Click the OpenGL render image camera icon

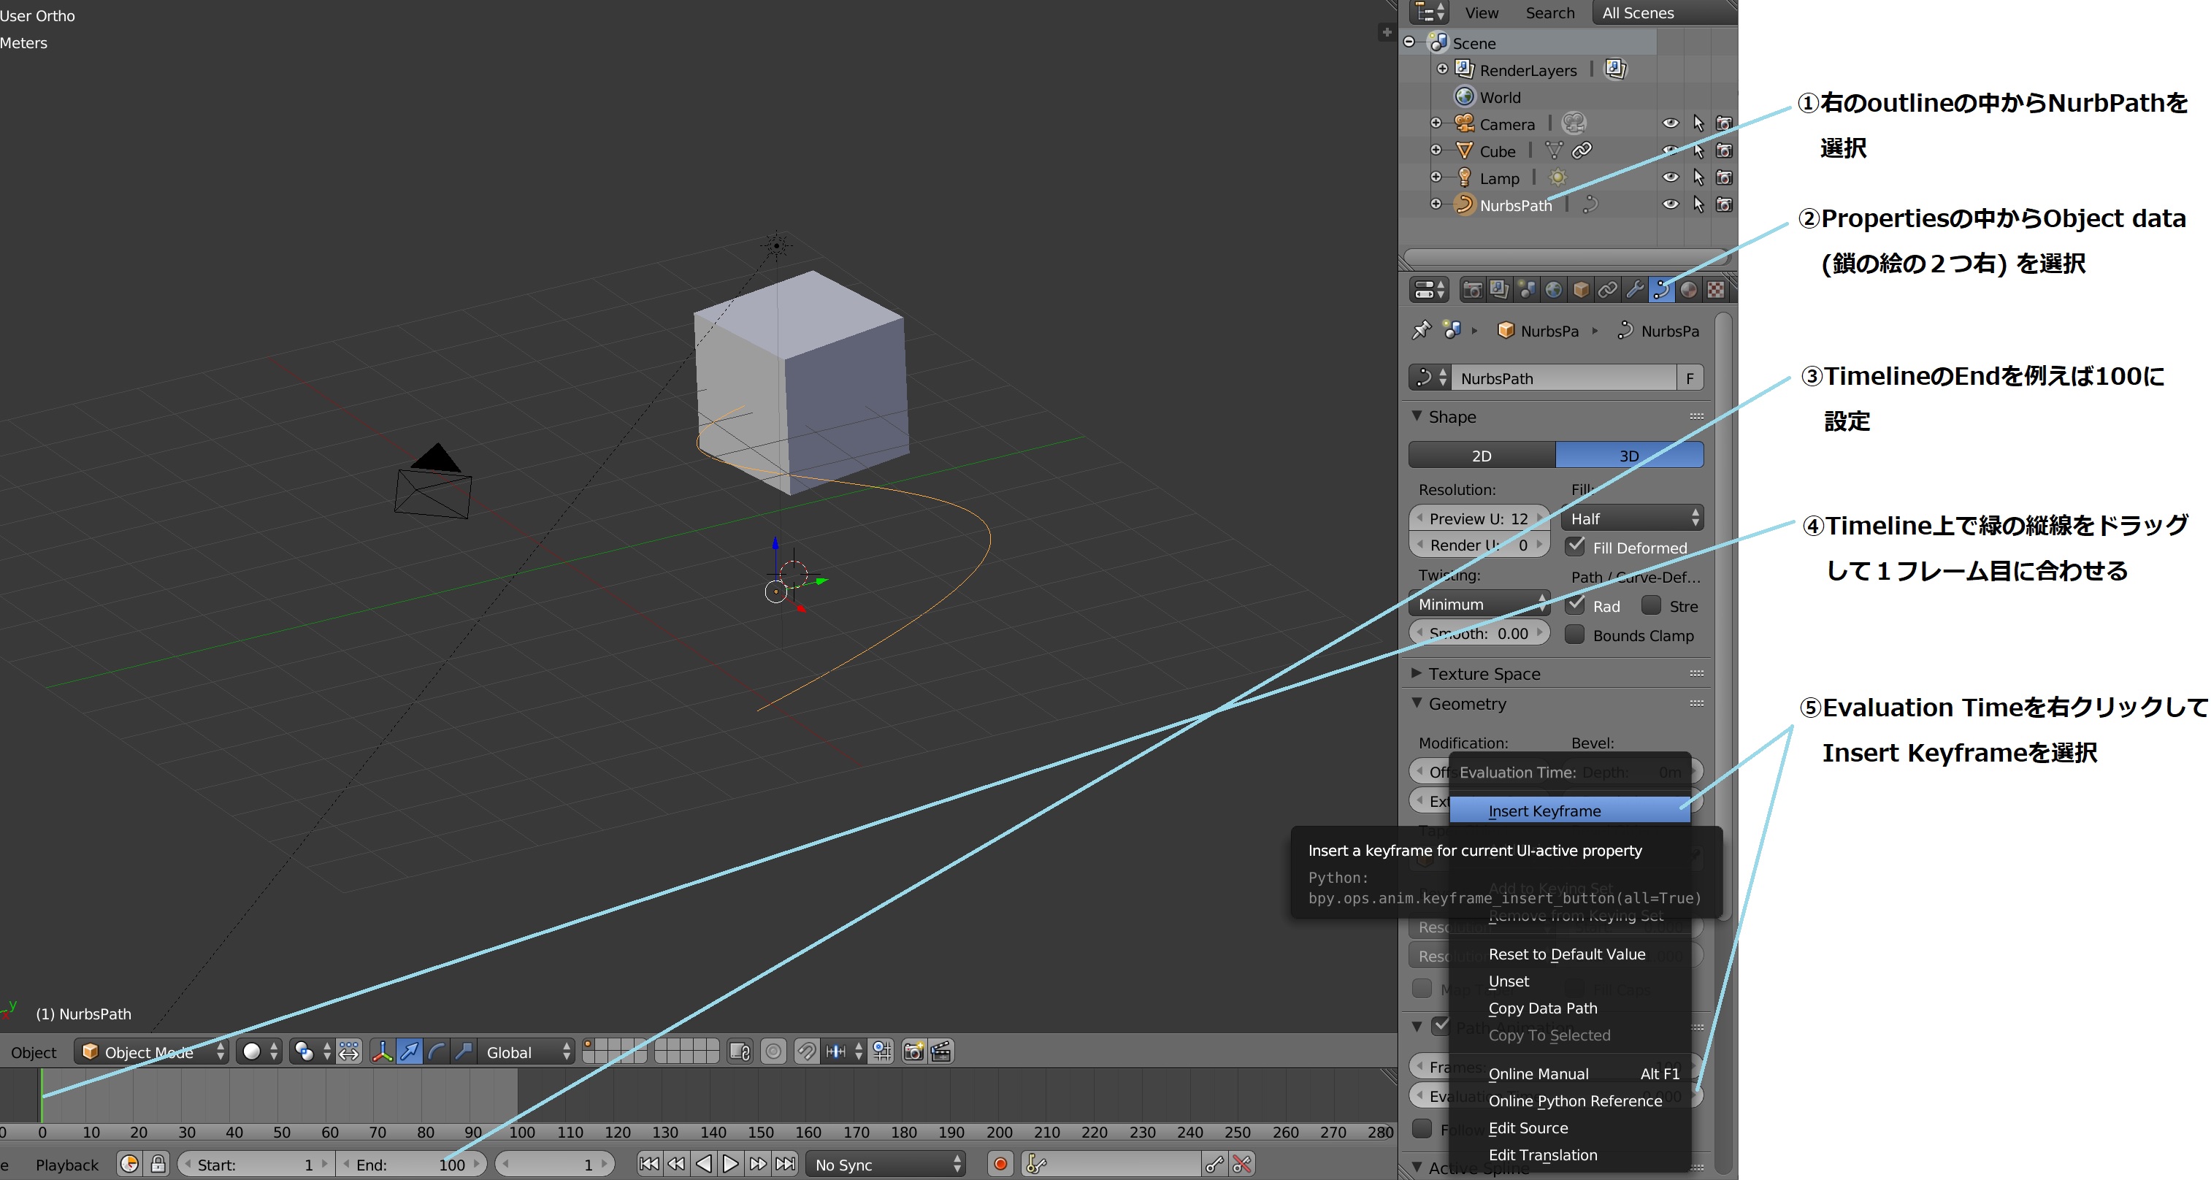[914, 1051]
